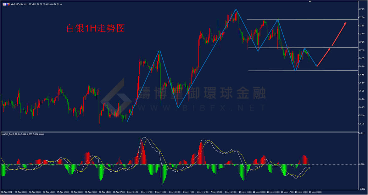
Task: Click the lower short red forecast arrow
Action: click(x=324, y=57)
